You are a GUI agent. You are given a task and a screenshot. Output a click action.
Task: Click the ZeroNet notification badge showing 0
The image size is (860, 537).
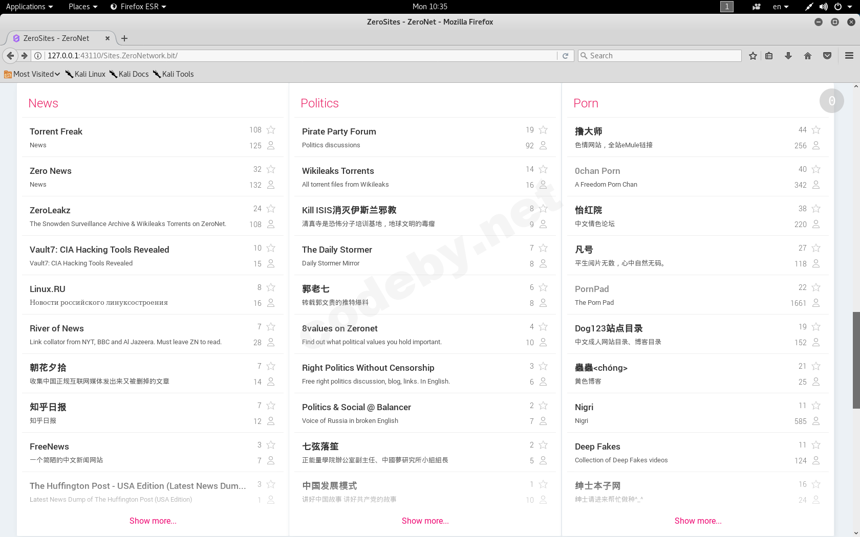click(x=832, y=101)
